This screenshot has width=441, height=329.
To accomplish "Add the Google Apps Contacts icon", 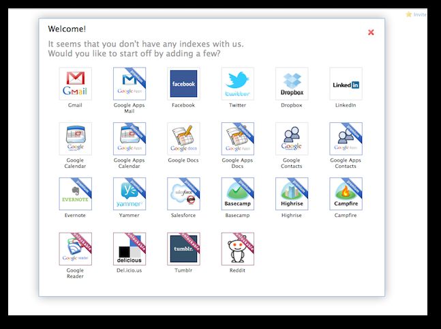I will [x=346, y=139].
